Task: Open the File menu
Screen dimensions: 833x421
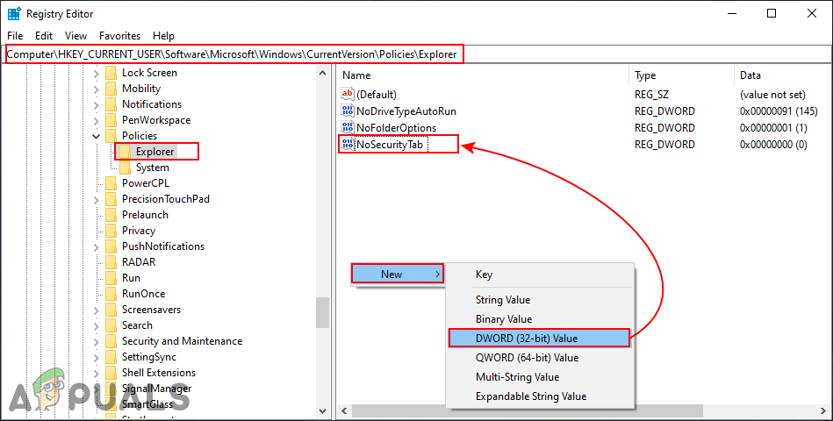Action: [x=15, y=36]
